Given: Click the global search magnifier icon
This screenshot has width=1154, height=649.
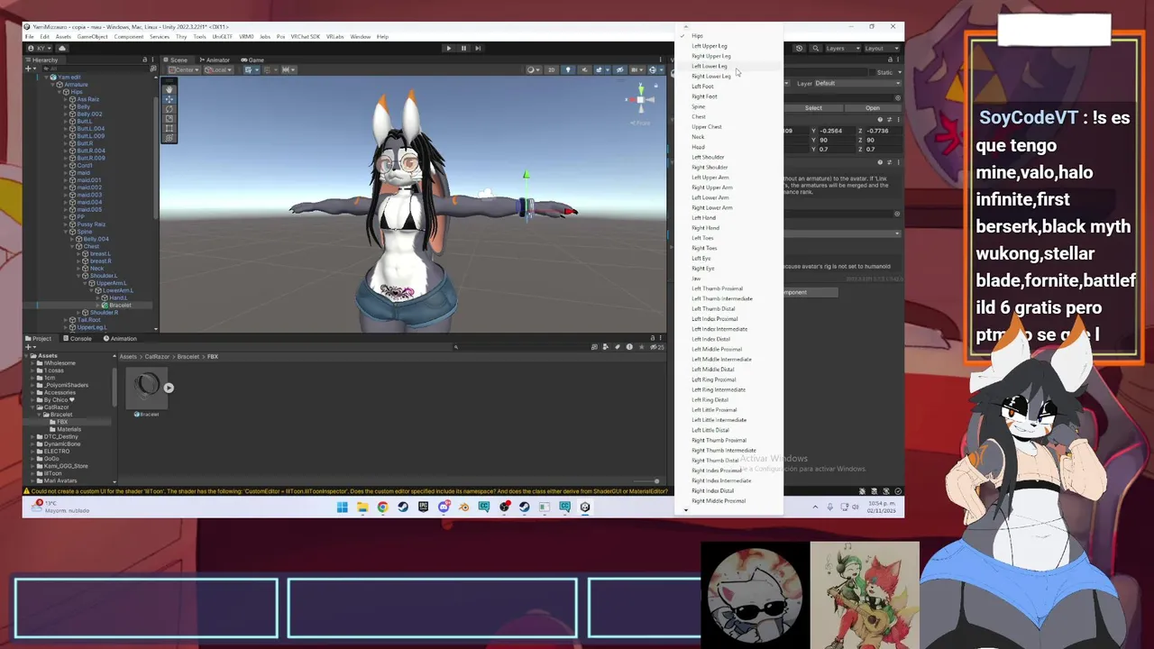Looking at the screenshot, I should tap(815, 48).
